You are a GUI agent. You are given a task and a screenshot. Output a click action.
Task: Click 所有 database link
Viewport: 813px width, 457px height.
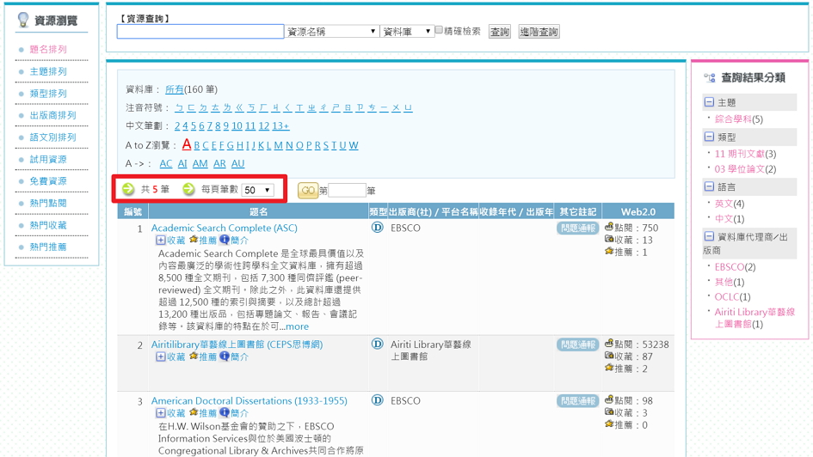coord(174,89)
